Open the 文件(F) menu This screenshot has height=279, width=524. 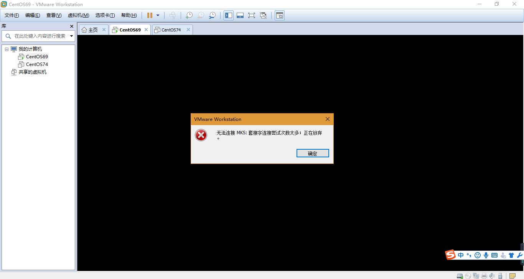(x=12, y=15)
